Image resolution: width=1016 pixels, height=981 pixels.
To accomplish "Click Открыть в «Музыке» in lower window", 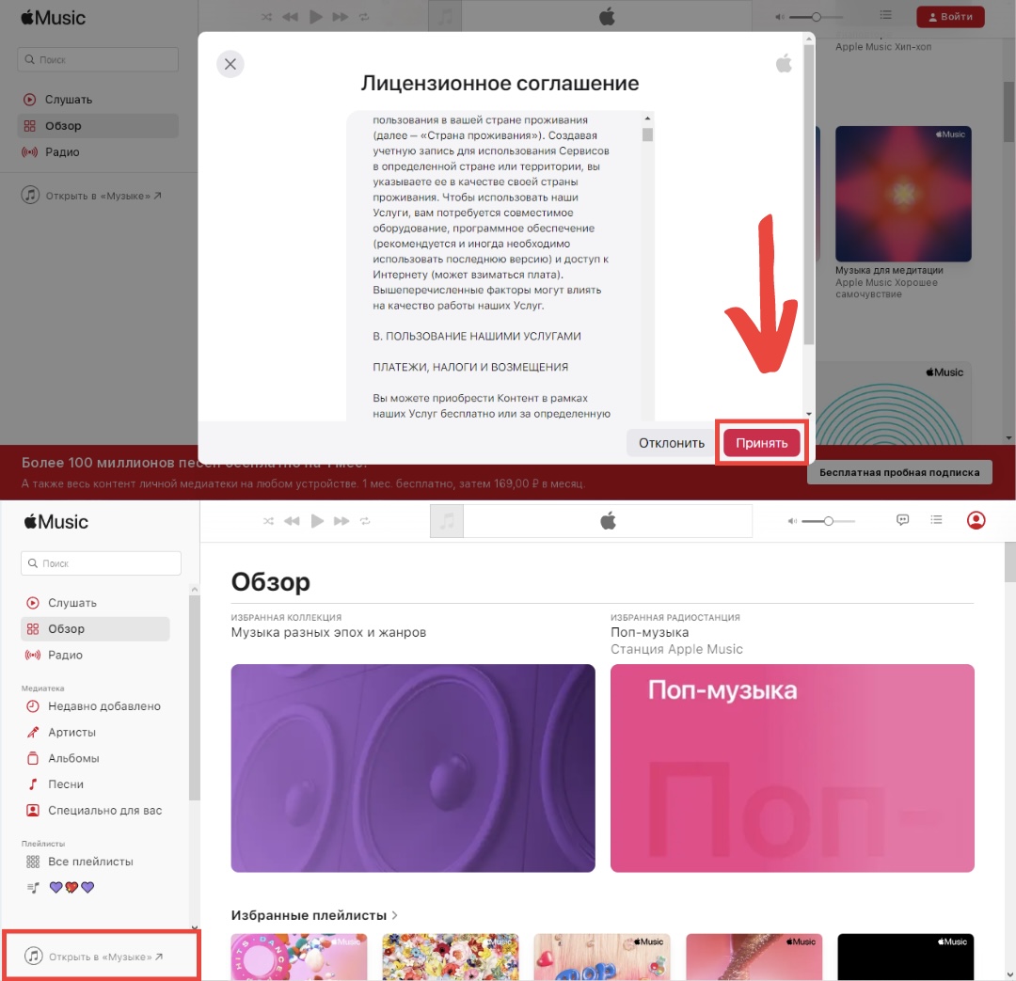I will [x=94, y=957].
